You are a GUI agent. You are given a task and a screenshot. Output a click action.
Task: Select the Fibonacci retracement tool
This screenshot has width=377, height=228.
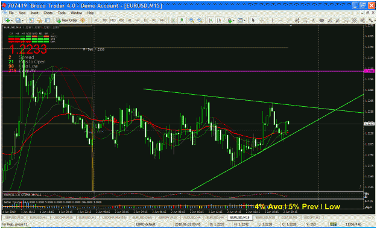(305, 21)
